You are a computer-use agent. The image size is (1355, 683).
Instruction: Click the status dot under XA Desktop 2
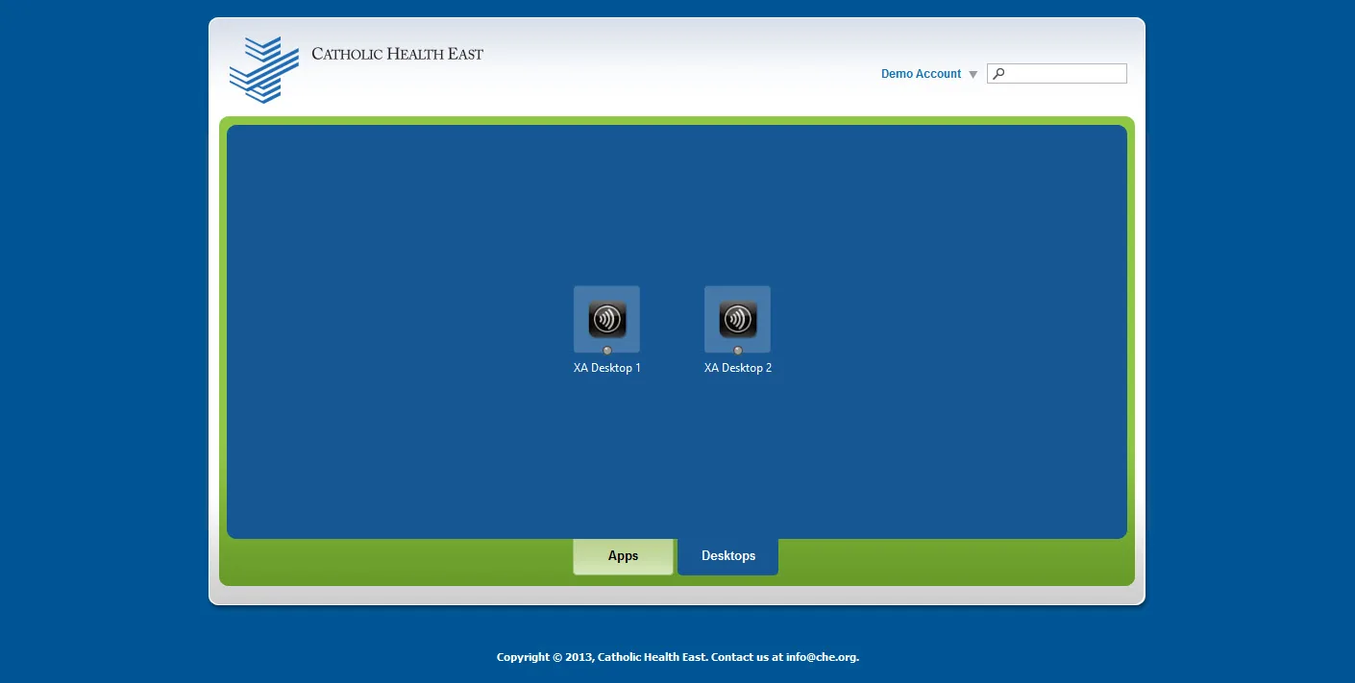click(738, 351)
